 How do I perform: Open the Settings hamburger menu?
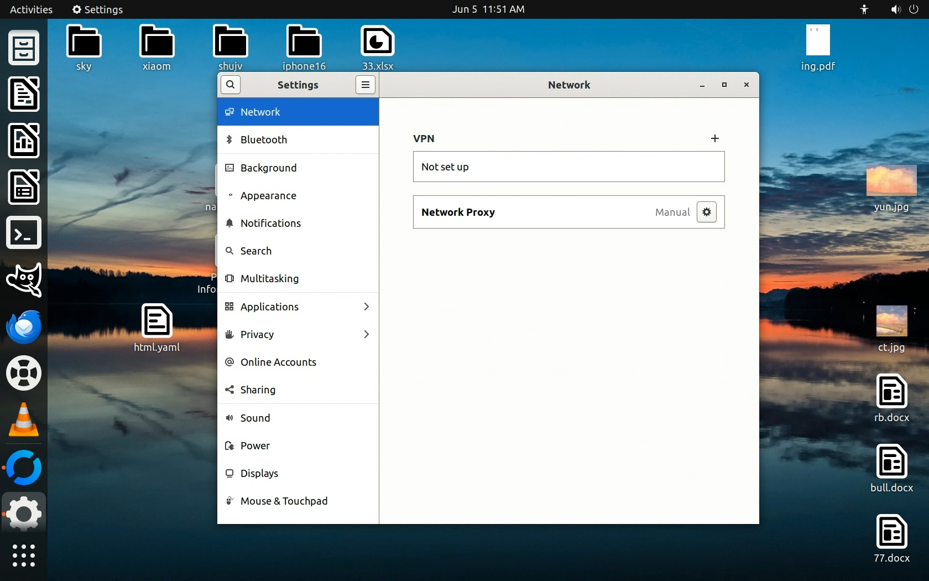click(x=365, y=85)
